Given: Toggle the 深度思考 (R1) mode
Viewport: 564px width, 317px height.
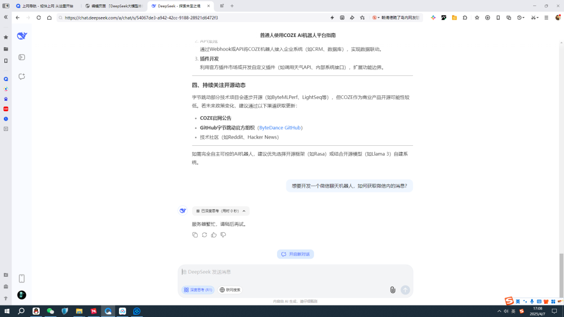Looking at the screenshot, I should point(198,289).
